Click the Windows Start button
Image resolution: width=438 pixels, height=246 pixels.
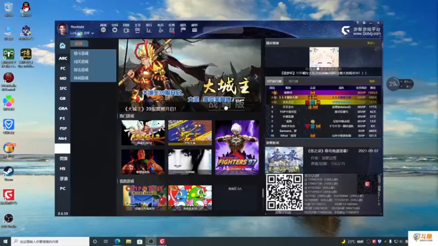click(5, 241)
